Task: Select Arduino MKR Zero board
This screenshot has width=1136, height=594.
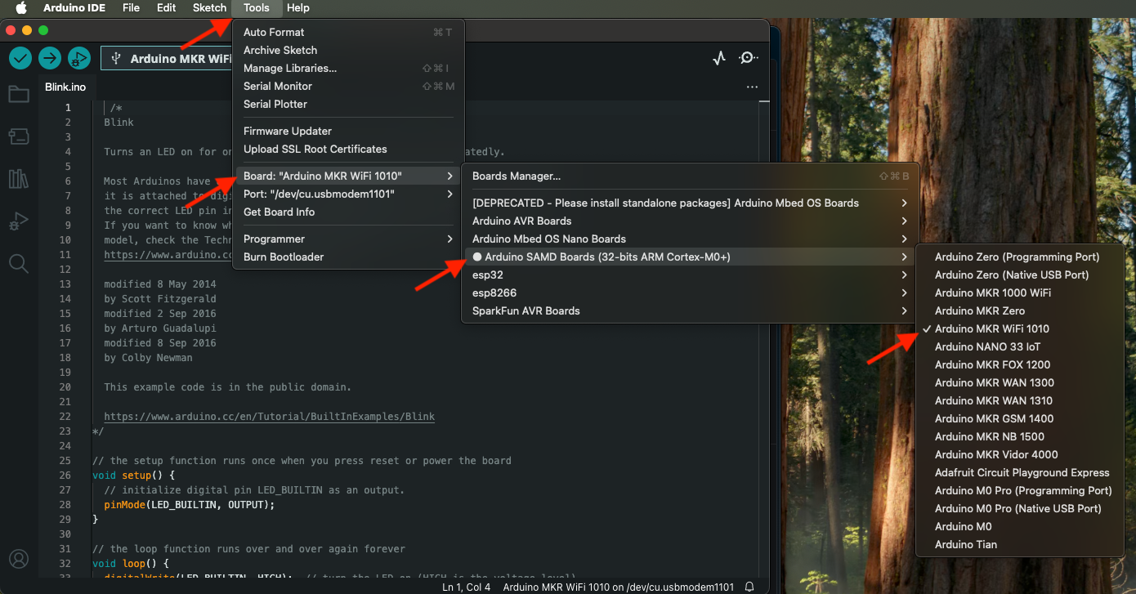Action: point(1020,310)
